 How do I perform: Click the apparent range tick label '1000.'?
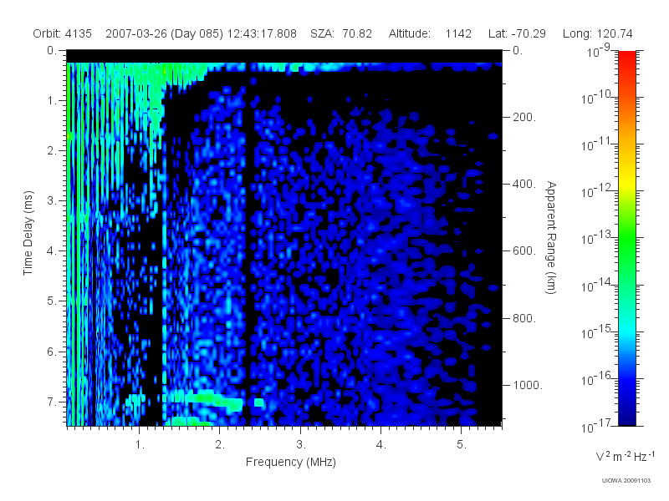pos(528,385)
